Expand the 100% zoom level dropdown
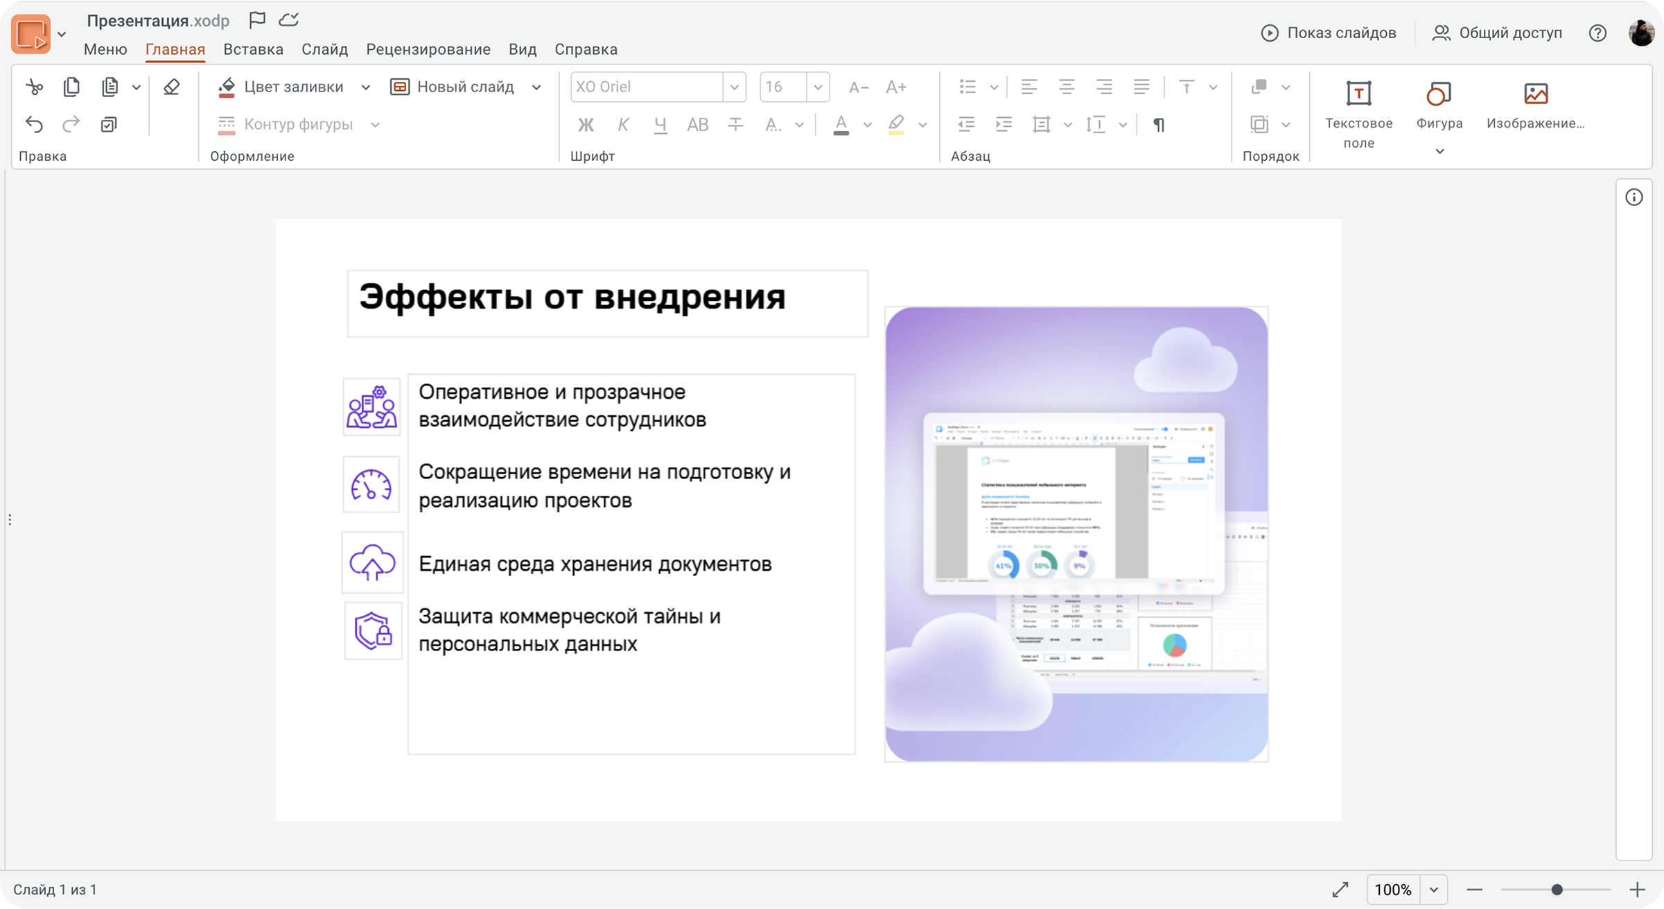The width and height of the screenshot is (1664, 909). click(1434, 890)
